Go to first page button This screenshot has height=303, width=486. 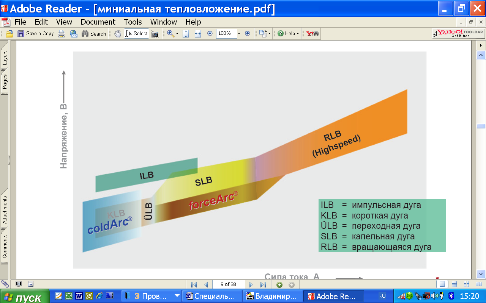[x=194, y=284]
